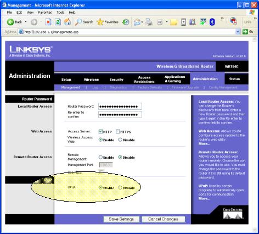Print the page with printer icon
The height and width of the screenshot is (234, 259).
149,22
